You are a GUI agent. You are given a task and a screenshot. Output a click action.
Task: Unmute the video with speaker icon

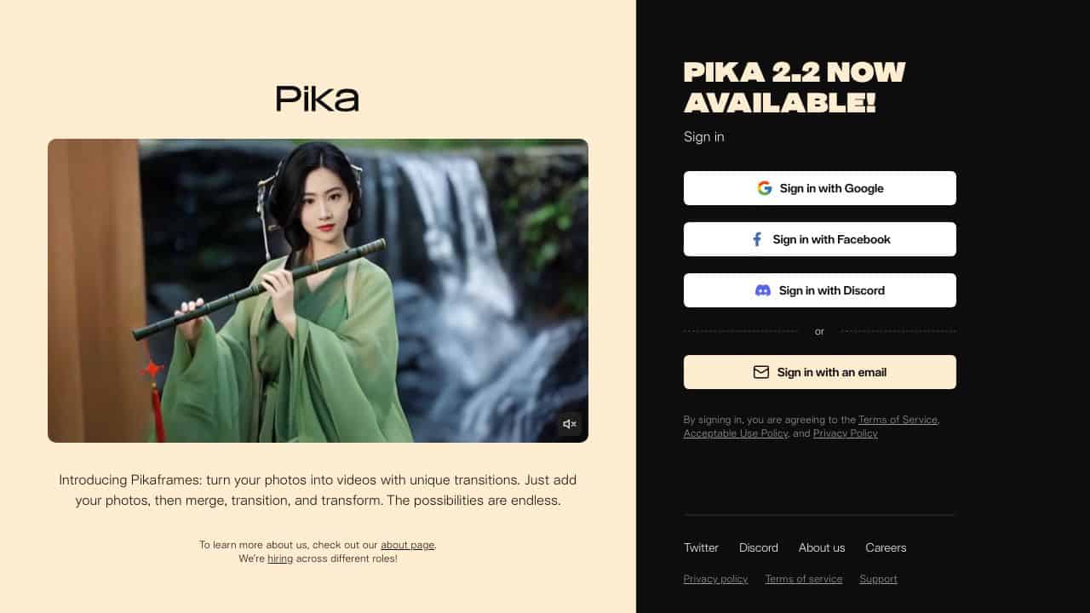click(570, 424)
